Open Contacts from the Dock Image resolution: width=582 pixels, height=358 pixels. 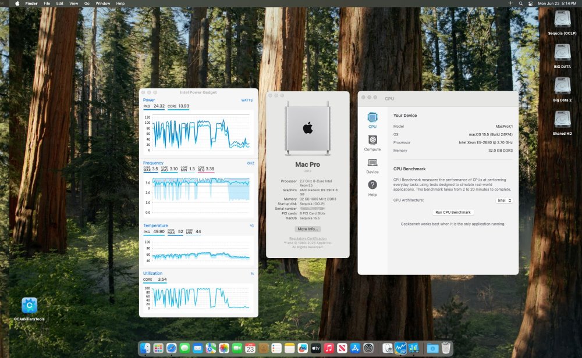click(264, 348)
